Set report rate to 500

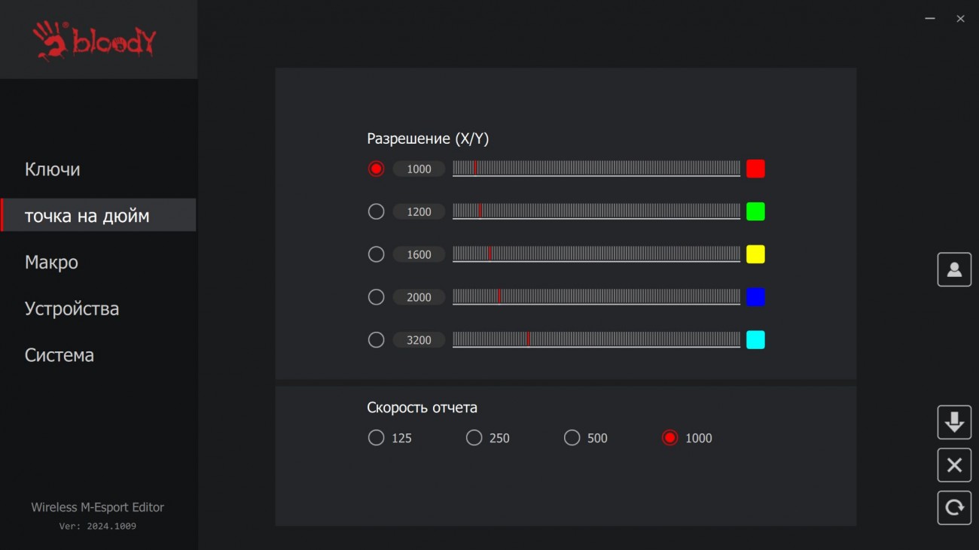point(572,438)
